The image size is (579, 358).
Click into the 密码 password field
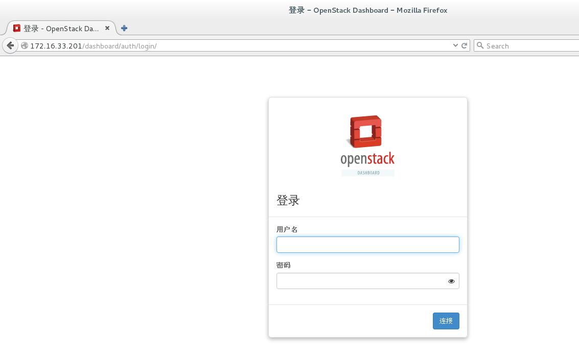pyautogui.click(x=360, y=281)
